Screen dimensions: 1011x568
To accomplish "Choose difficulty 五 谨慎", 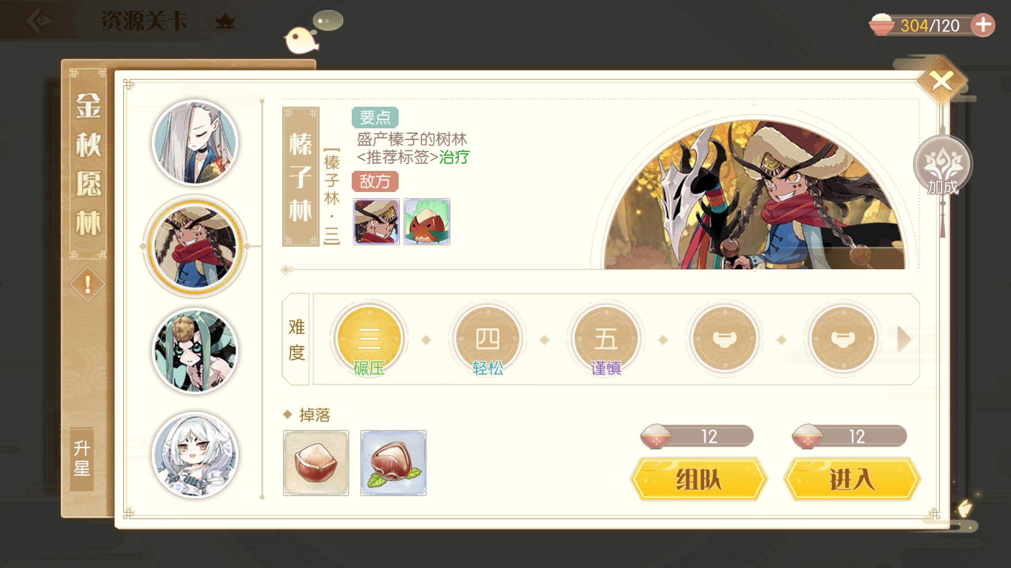I will (x=606, y=340).
